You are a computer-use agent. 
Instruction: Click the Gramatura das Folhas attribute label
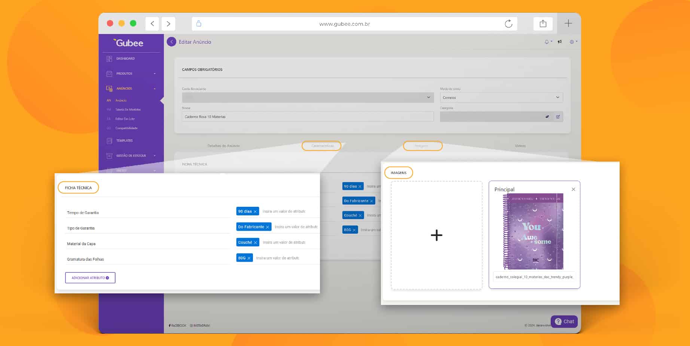point(85,259)
